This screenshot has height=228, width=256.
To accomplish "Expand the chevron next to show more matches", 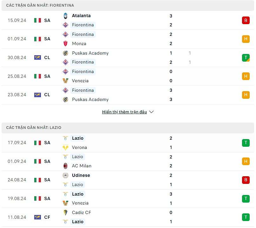I will [x=151, y=112].
